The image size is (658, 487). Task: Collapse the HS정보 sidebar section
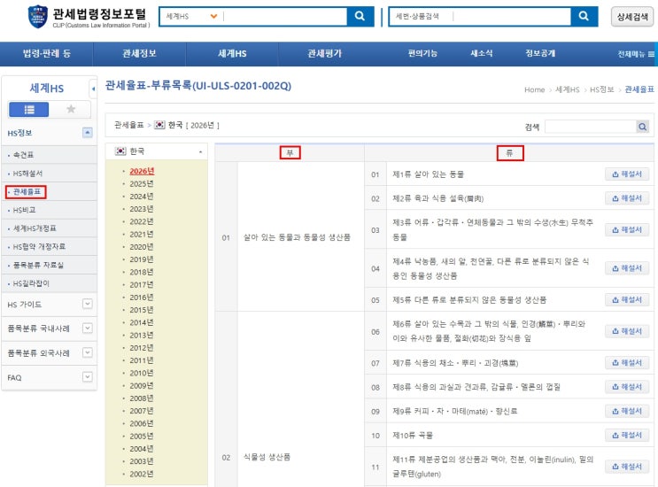pyautogui.click(x=88, y=133)
